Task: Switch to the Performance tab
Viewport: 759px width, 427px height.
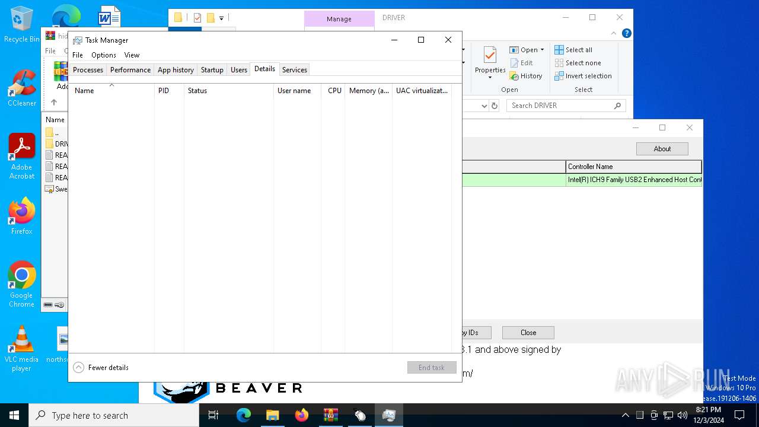Action: pyautogui.click(x=130, y=70)
